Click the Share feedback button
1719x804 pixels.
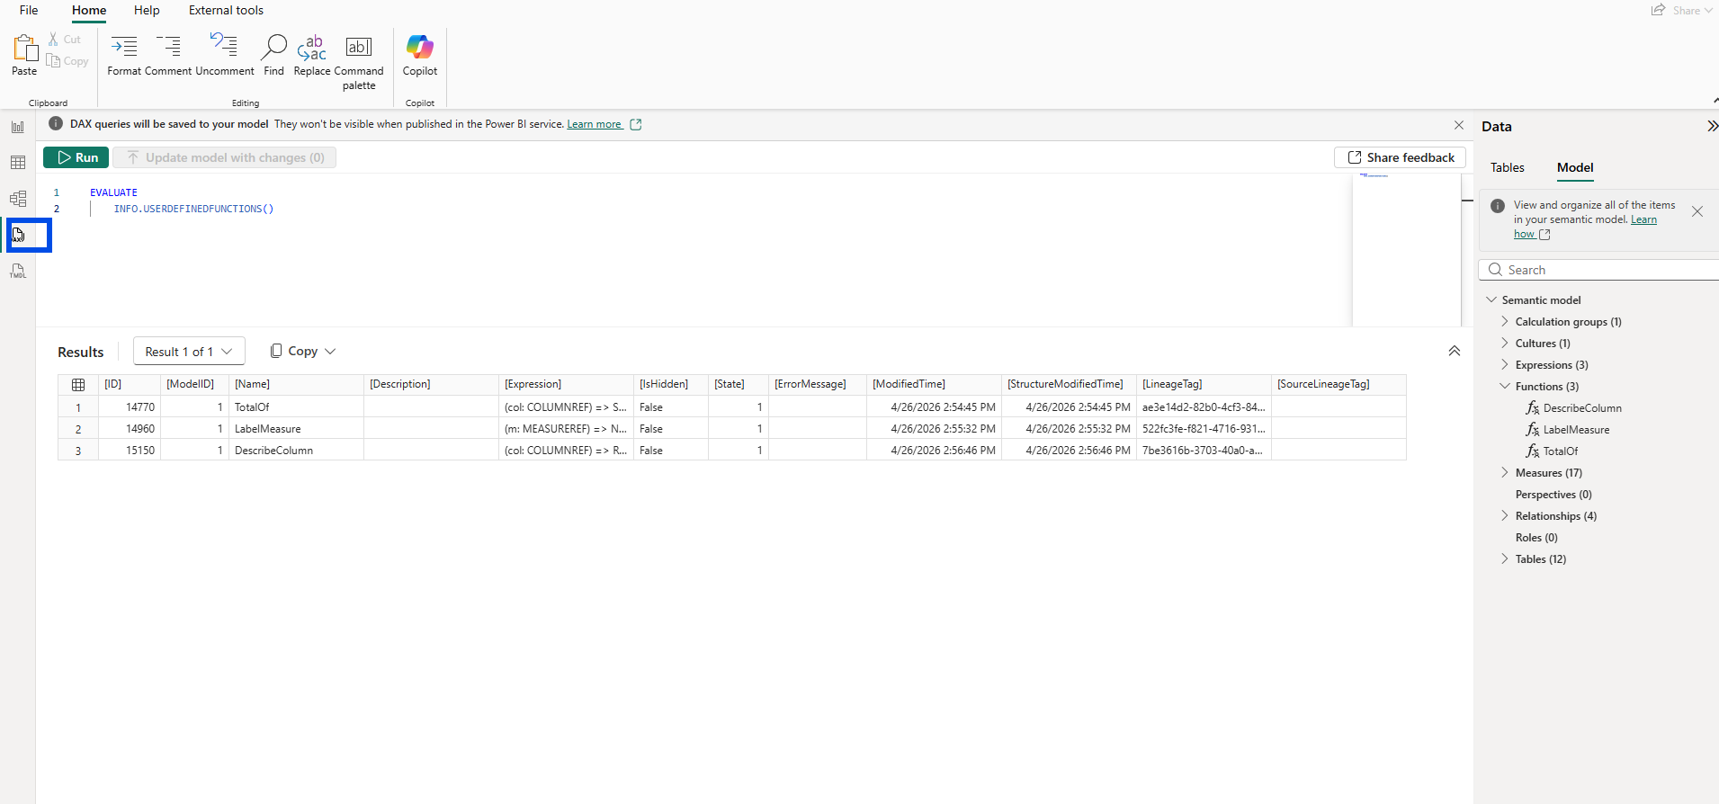[x=1401, y=157]
